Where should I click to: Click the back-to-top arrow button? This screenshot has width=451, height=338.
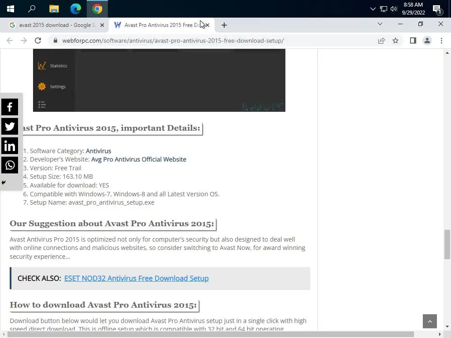[430, 321]
